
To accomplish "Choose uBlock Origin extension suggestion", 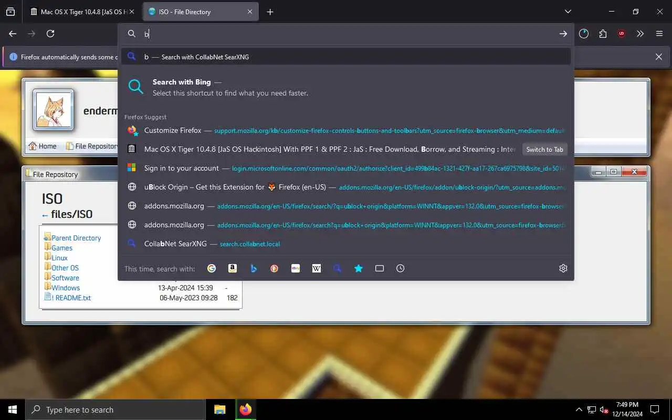I will point(346,187).
